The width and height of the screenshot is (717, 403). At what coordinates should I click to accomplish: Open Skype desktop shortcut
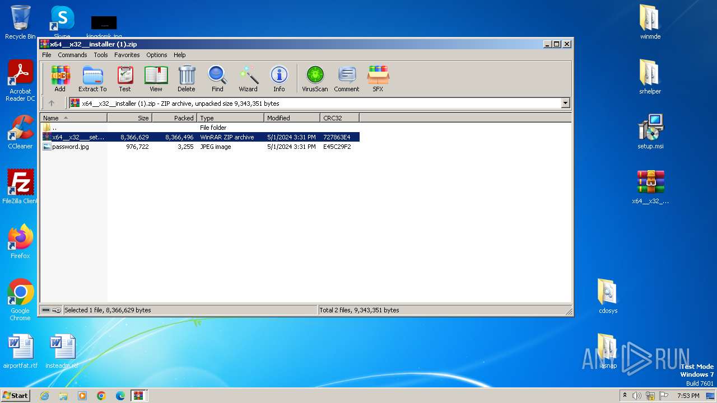62,21
